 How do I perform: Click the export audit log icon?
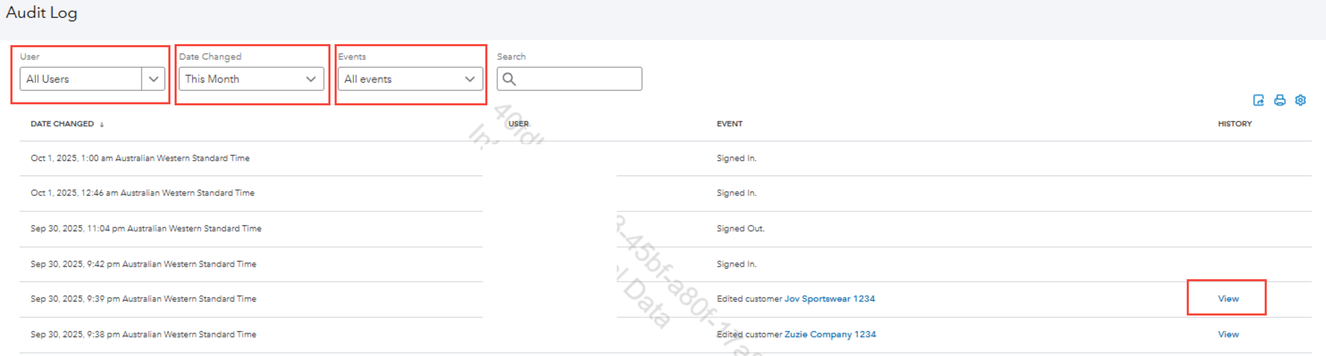1258,100
